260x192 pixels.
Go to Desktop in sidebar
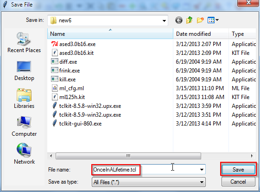pos(24,71)
